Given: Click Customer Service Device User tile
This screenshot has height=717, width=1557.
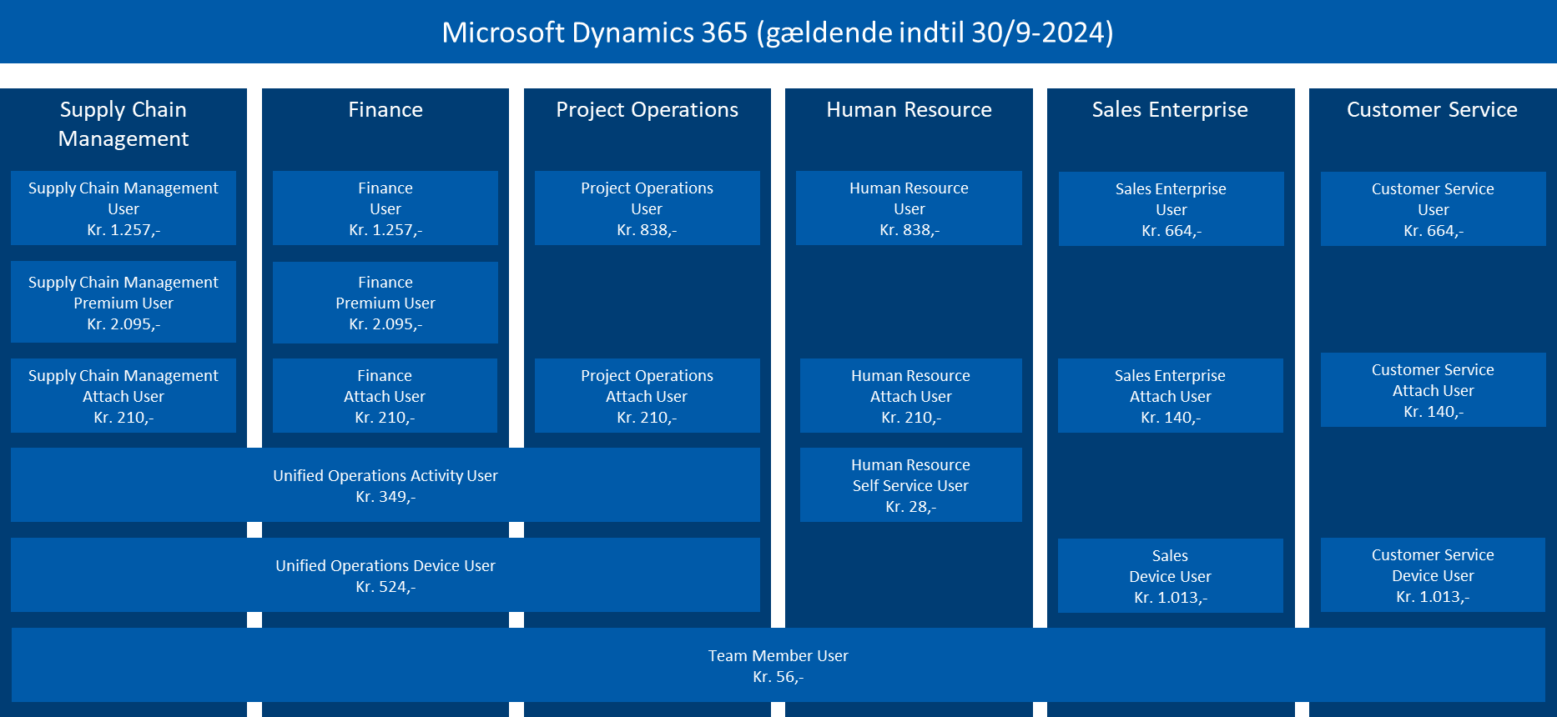Looking at the screenshot, I should (1433, 575).
